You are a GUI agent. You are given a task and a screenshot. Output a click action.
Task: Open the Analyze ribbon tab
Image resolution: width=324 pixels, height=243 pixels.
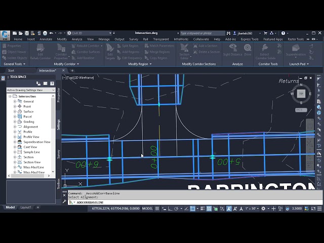coord(77,39)
